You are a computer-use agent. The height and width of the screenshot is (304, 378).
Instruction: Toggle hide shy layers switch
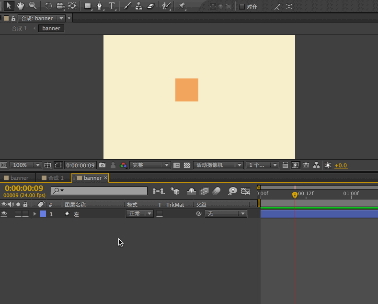[192, 191]
